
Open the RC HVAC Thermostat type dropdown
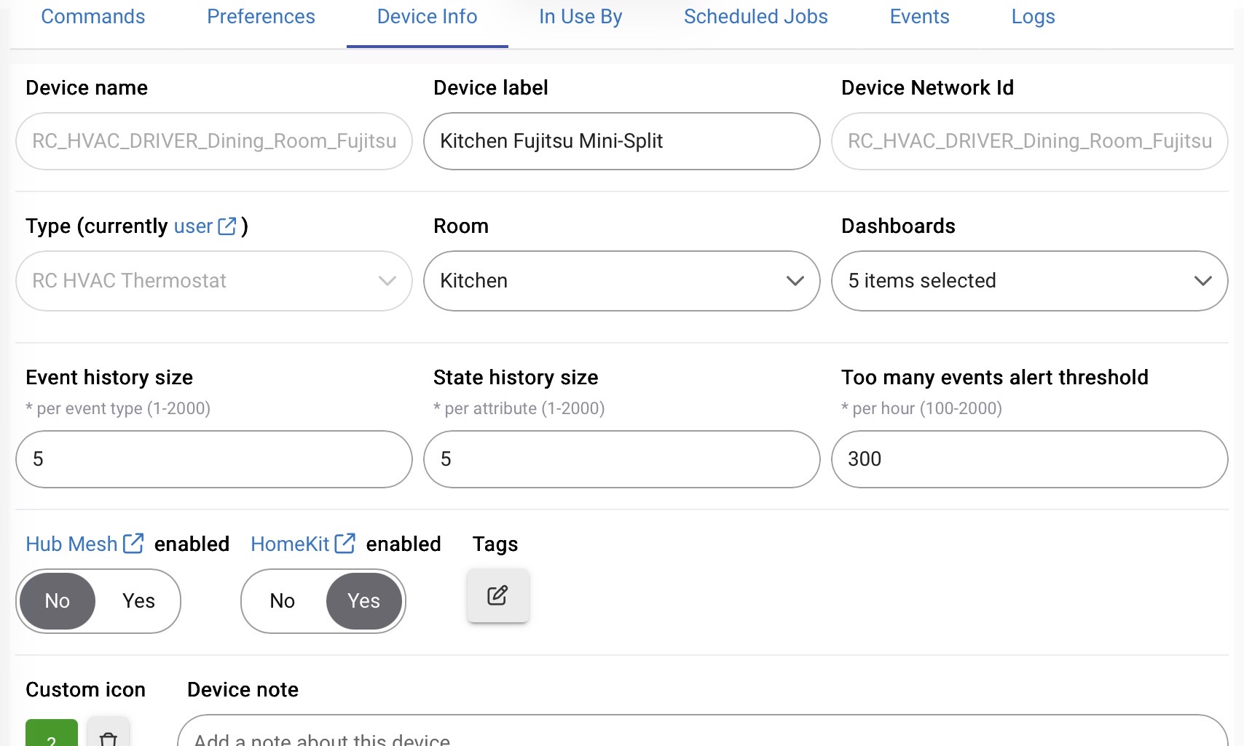pos(213,281)
